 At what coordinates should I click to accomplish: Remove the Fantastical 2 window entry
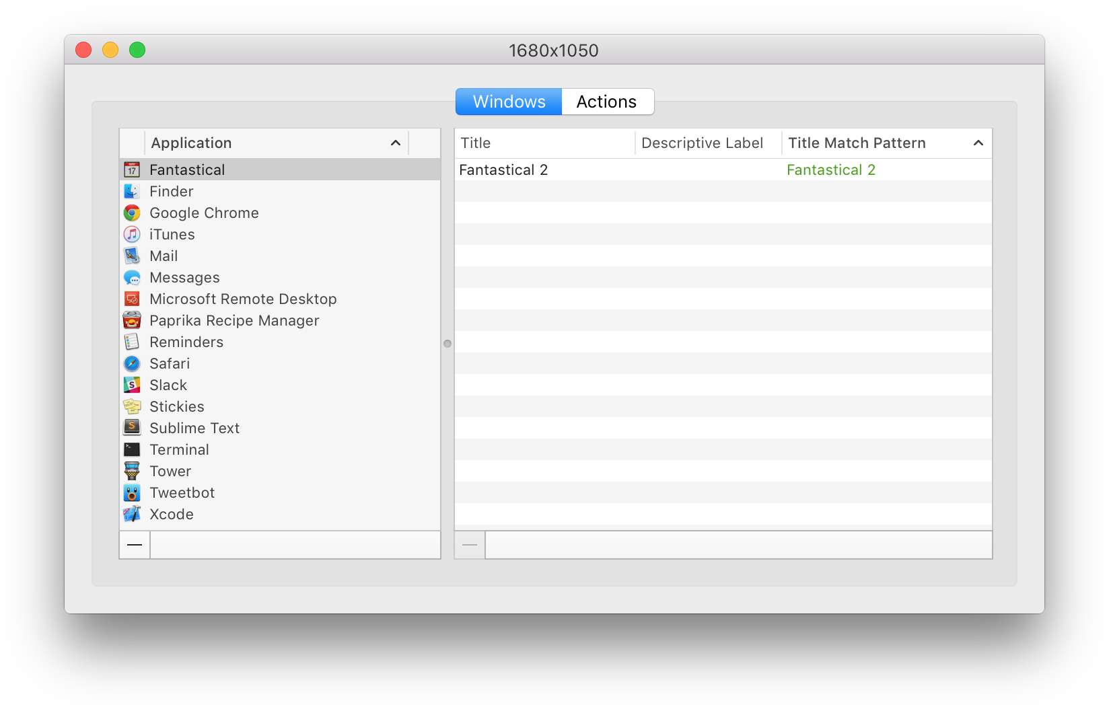coord(469,545)
